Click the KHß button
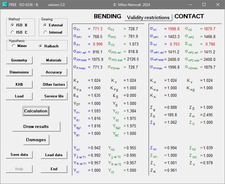This screenshot has height=184, width=225. (x=19, y=85)
